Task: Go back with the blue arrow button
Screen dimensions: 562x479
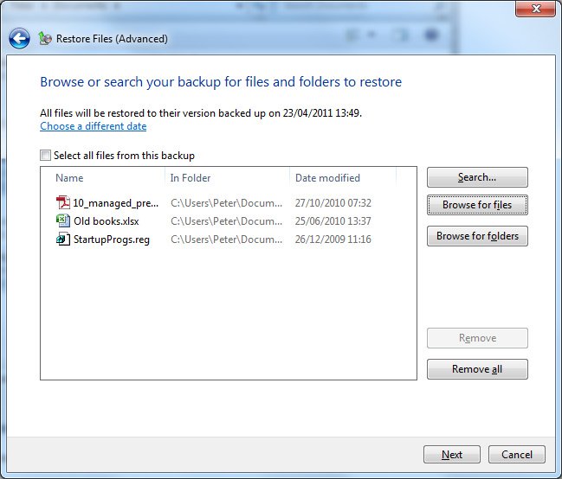Action: (19, 38)
